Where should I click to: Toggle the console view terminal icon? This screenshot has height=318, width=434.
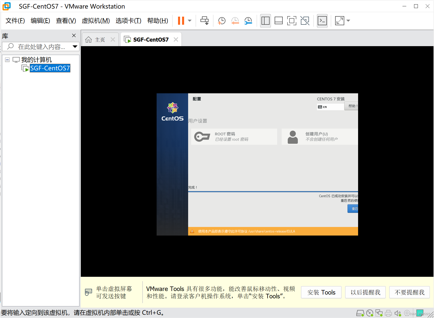pyautogui.click(x=322, y=21)
